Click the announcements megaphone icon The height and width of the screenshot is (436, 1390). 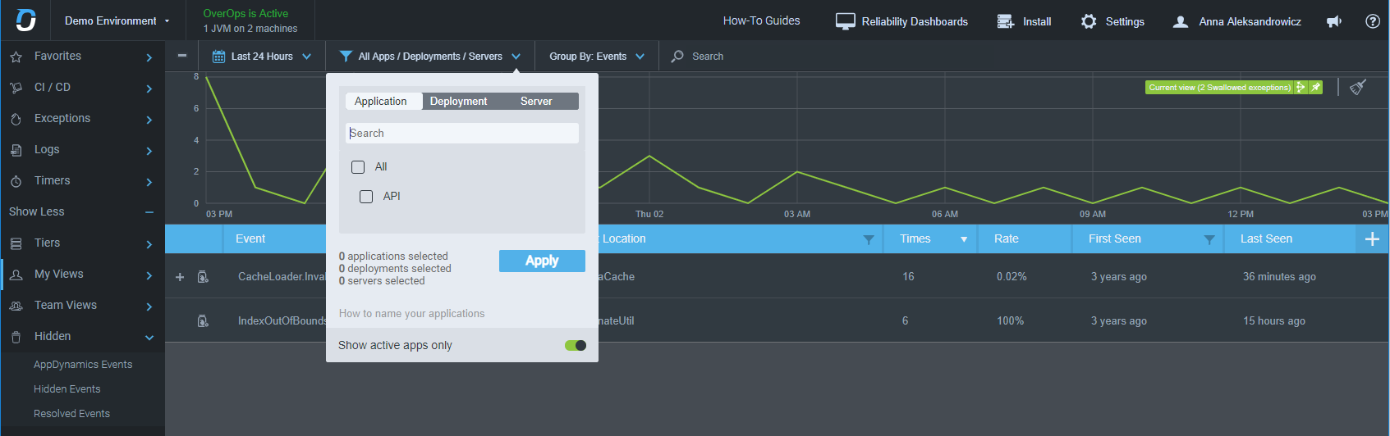1334,21
